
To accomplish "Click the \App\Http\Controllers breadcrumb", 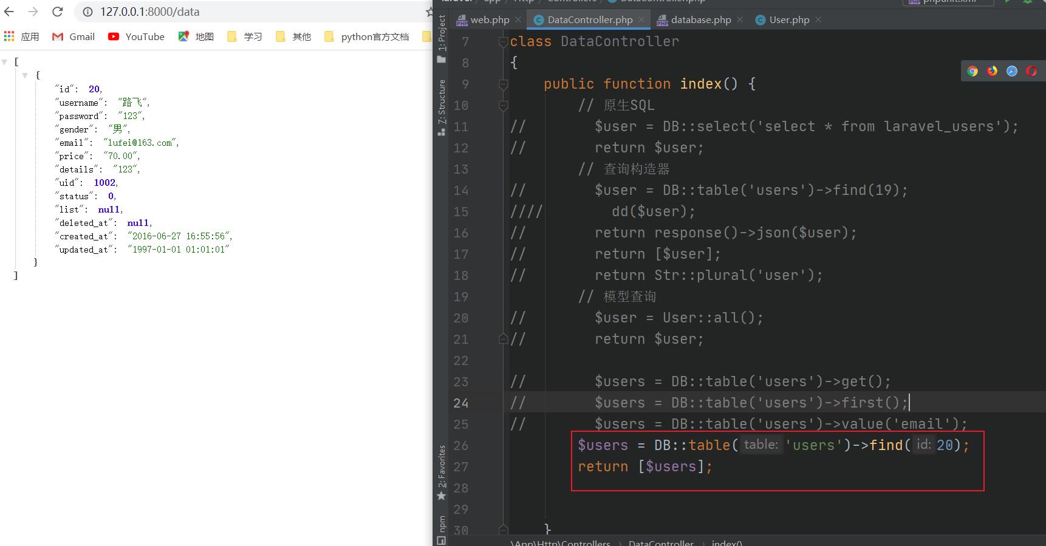I will (x=560, y=542).
